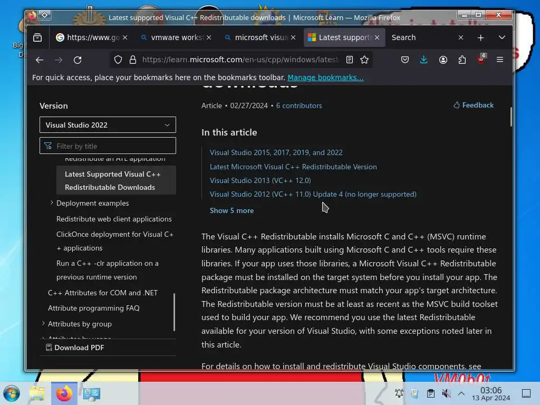Open the Firefox downloads panel
This screenshot has width=540, height=405.
(x=424, y=60)
